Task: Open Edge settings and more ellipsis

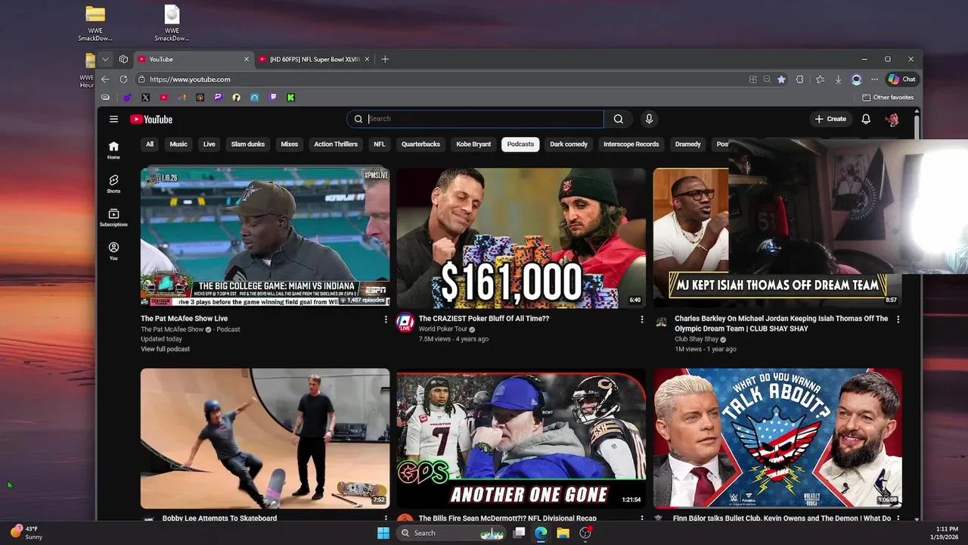Action: [874, 79]
